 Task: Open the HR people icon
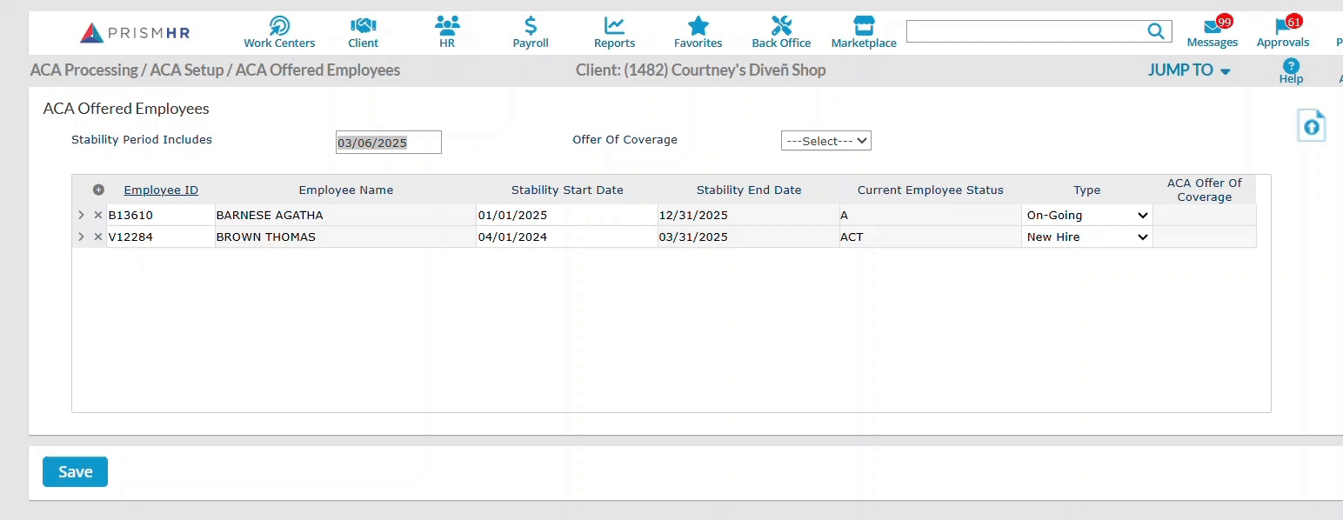point(447,26)
